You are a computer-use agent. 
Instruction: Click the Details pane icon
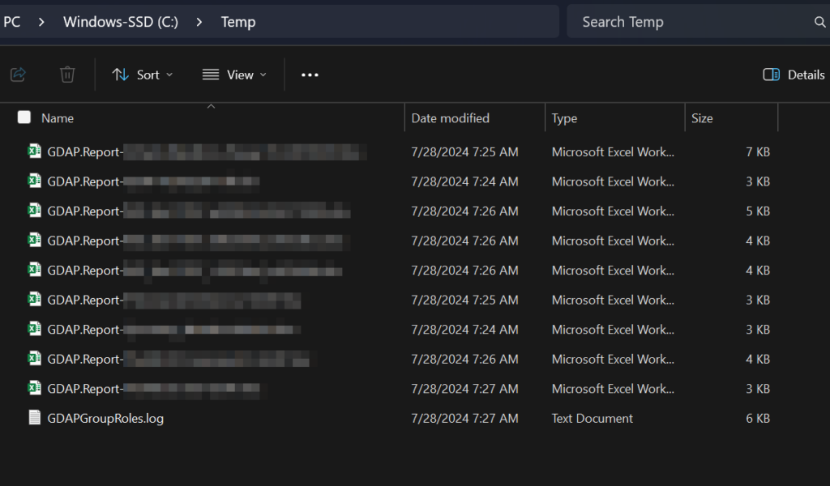click(771, 75)
